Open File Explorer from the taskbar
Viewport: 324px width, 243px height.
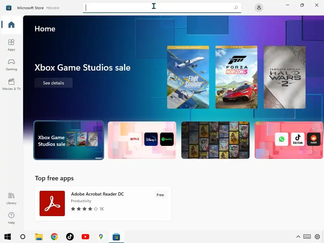(39, 237)
